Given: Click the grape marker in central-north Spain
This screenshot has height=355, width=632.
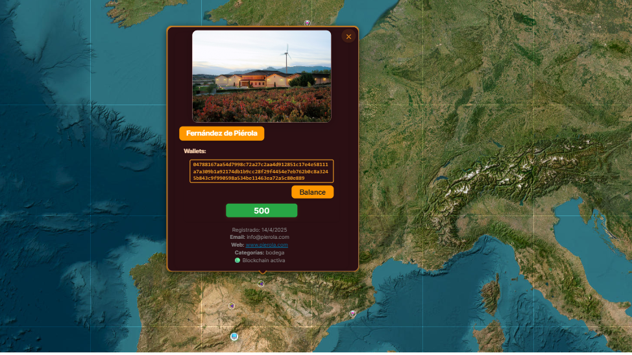Looking at the screenshot, I should click(232, 306).
